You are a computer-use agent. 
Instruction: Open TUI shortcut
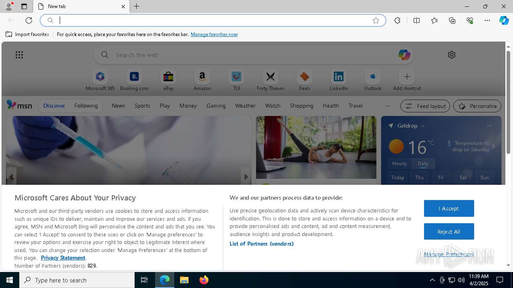tap(236, 80)
